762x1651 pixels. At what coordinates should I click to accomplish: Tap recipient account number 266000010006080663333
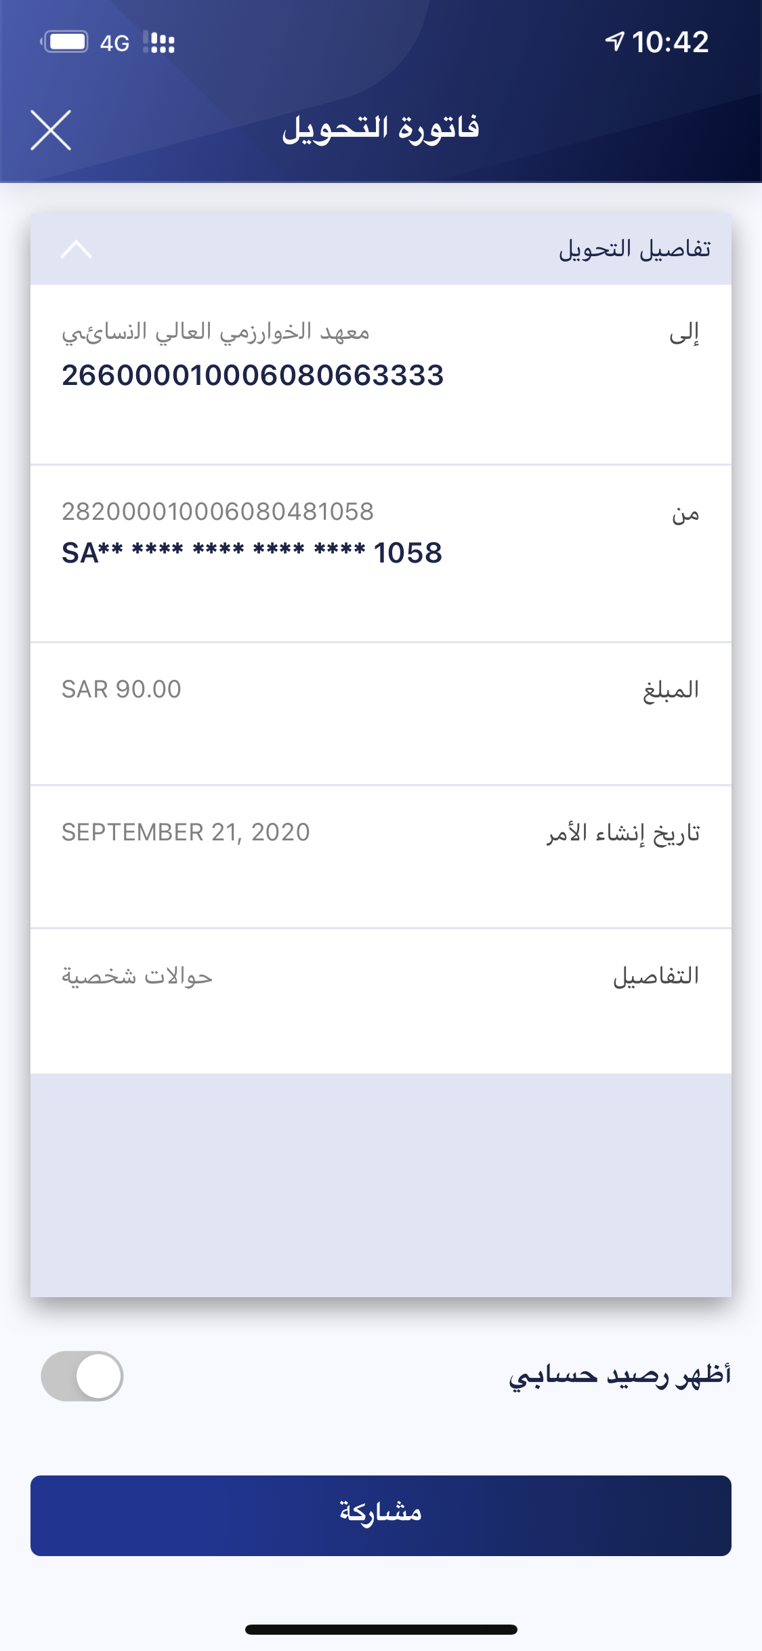(x=253, y=375)
